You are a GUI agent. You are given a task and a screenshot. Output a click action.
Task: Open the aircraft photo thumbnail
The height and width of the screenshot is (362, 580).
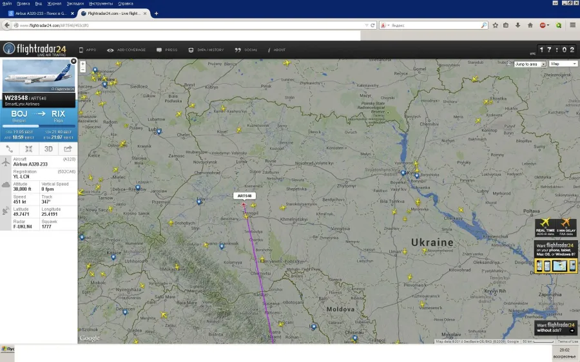pyautogui.click(x=39, y=76)
